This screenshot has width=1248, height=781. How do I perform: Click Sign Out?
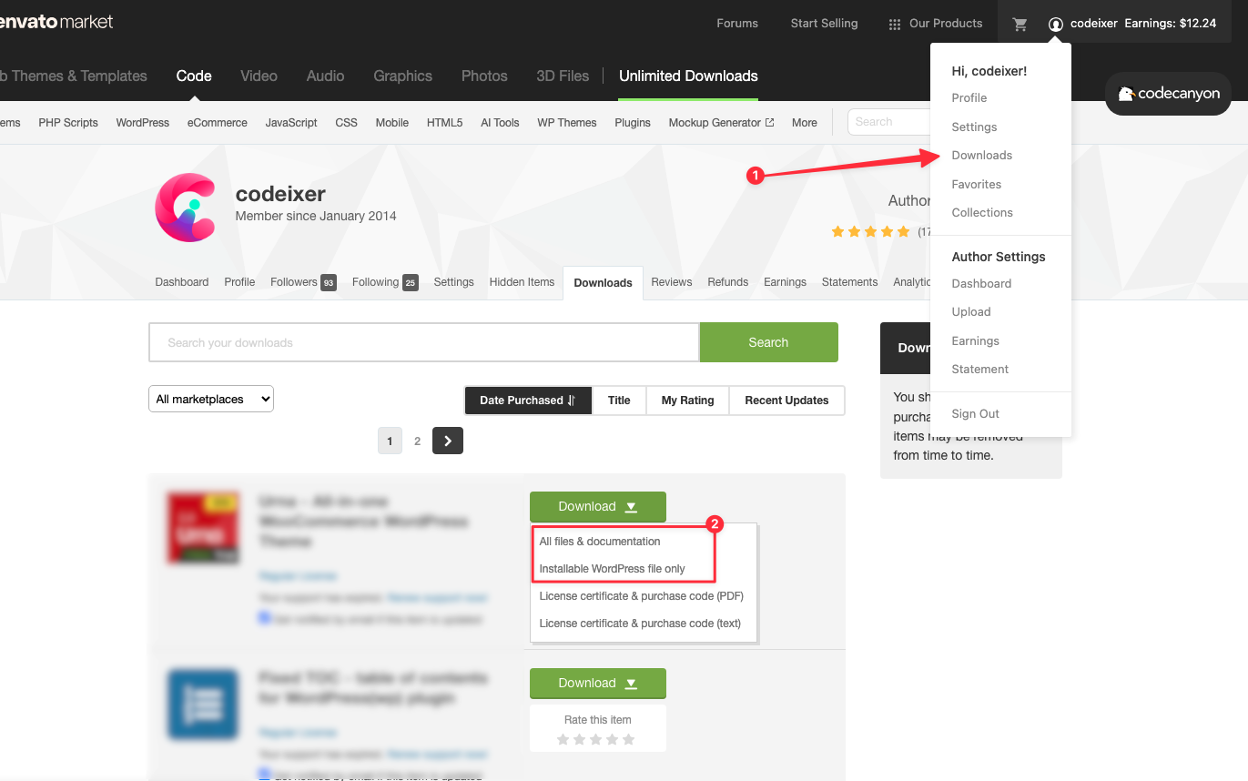coord(976,414)
